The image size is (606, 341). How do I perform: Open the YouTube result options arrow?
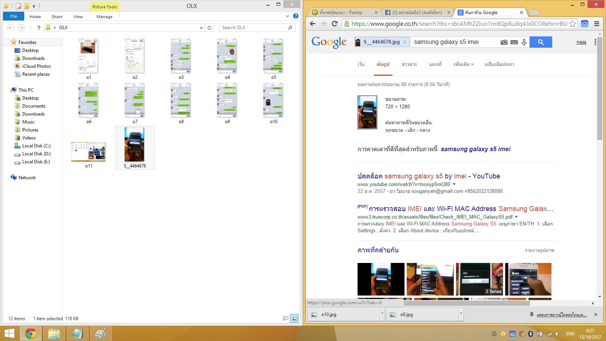point(454,184)
